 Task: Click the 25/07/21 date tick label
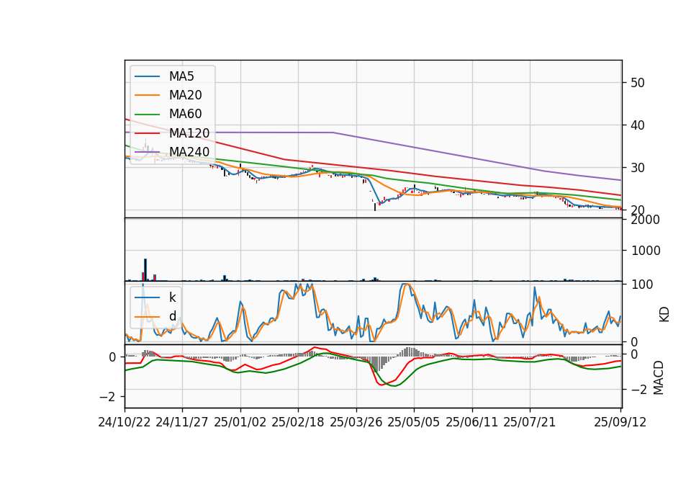click(530, 422)
